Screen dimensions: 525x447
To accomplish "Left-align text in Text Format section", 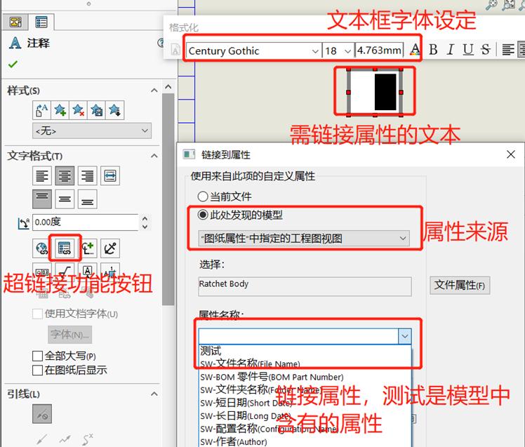I will (42, 175).
